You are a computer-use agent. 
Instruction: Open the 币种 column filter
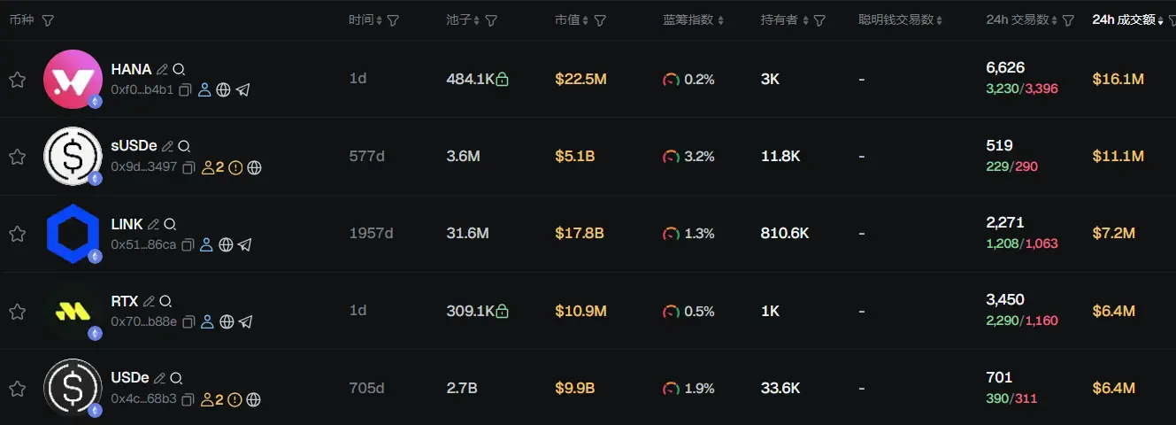pos(48,20)
